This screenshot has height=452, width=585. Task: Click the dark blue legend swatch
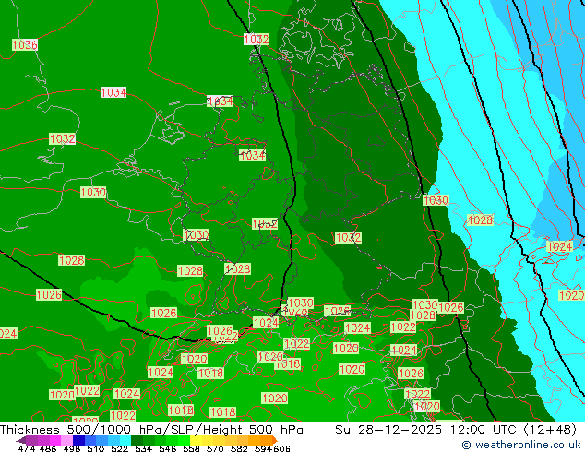coord(78,440)
